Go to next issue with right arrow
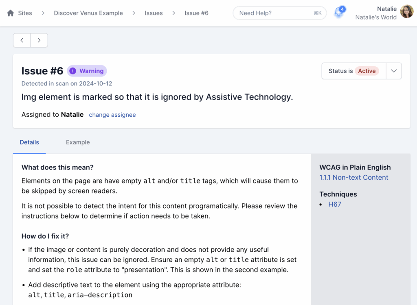This screenshot has height=305, width=417. 39,40
